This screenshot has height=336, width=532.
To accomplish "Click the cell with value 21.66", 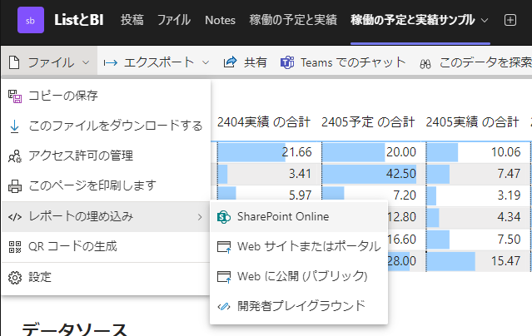I will tap(268, 152).
